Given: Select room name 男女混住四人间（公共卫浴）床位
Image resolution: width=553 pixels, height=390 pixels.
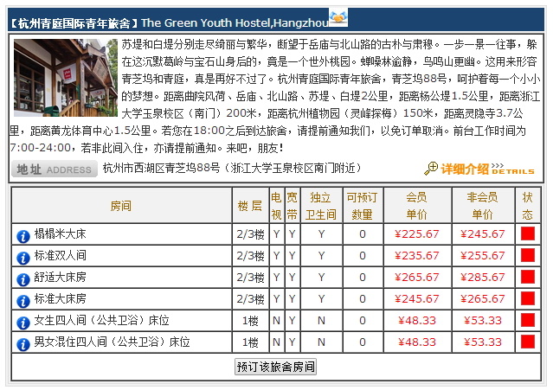Looking at the screenshot, I should tap(113, 342).
